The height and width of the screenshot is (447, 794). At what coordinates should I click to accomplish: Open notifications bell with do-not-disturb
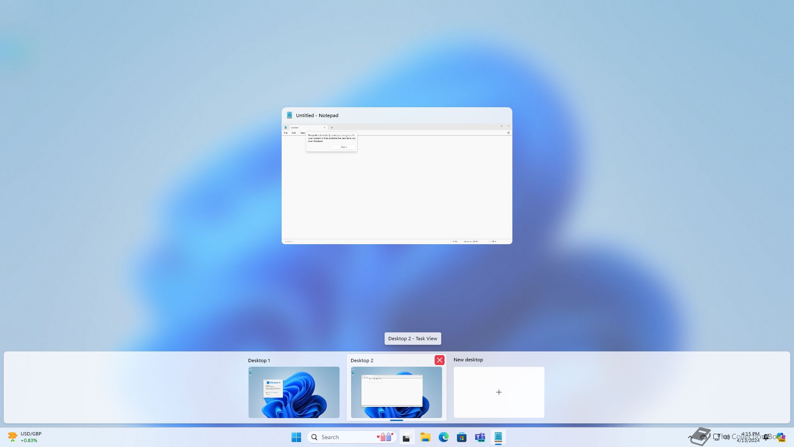[x=766, y=437]
